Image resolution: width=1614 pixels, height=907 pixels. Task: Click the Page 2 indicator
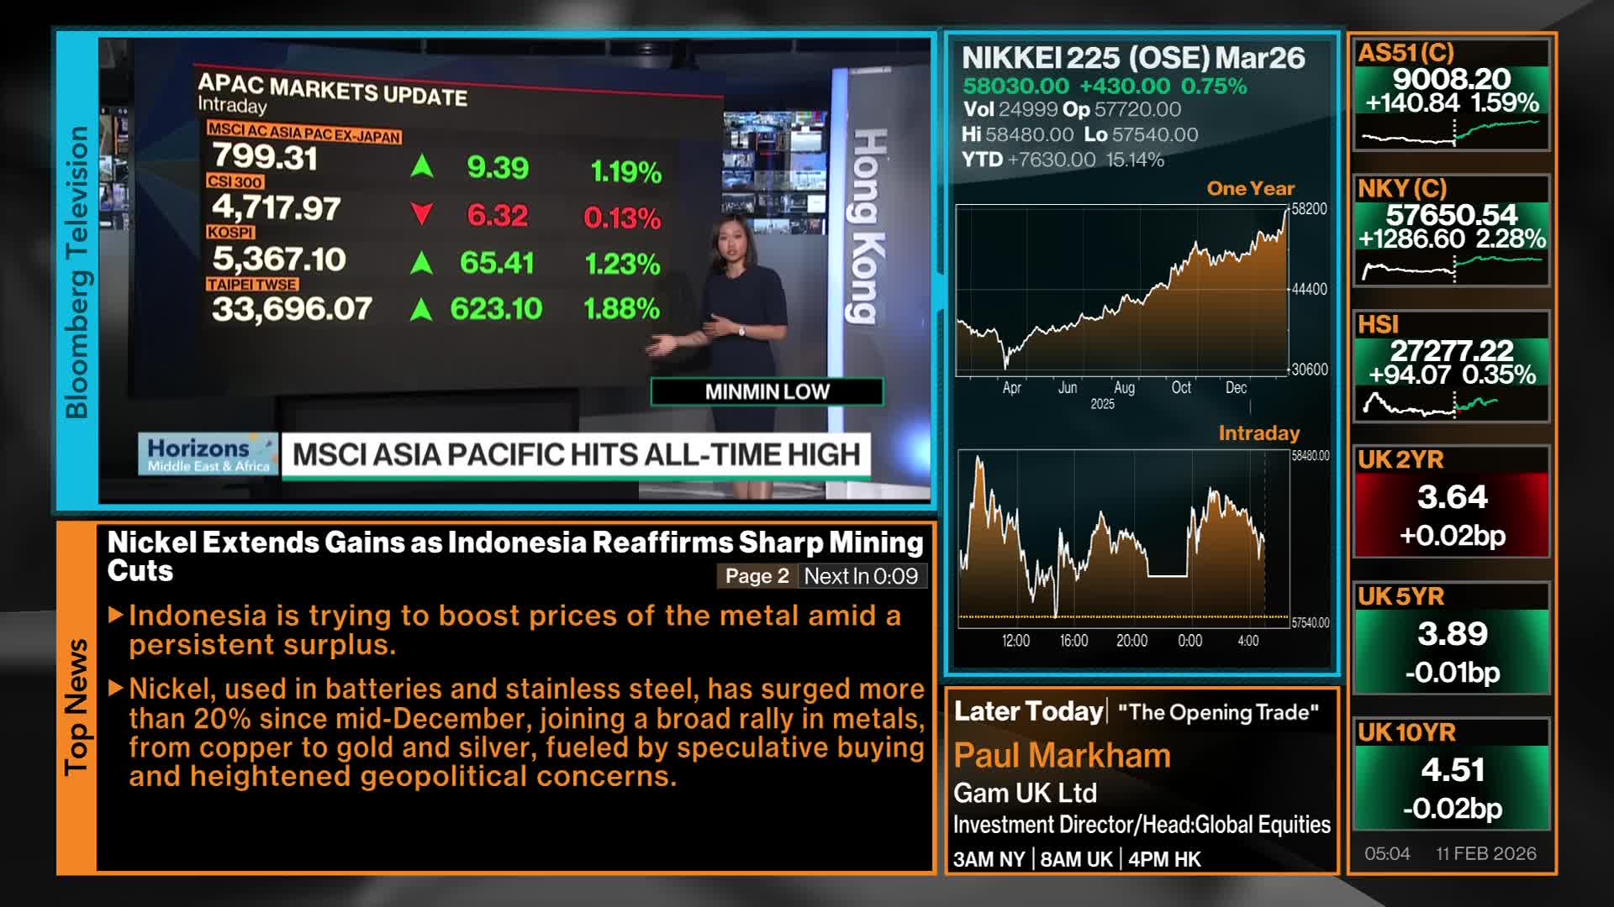coord(757,576)
